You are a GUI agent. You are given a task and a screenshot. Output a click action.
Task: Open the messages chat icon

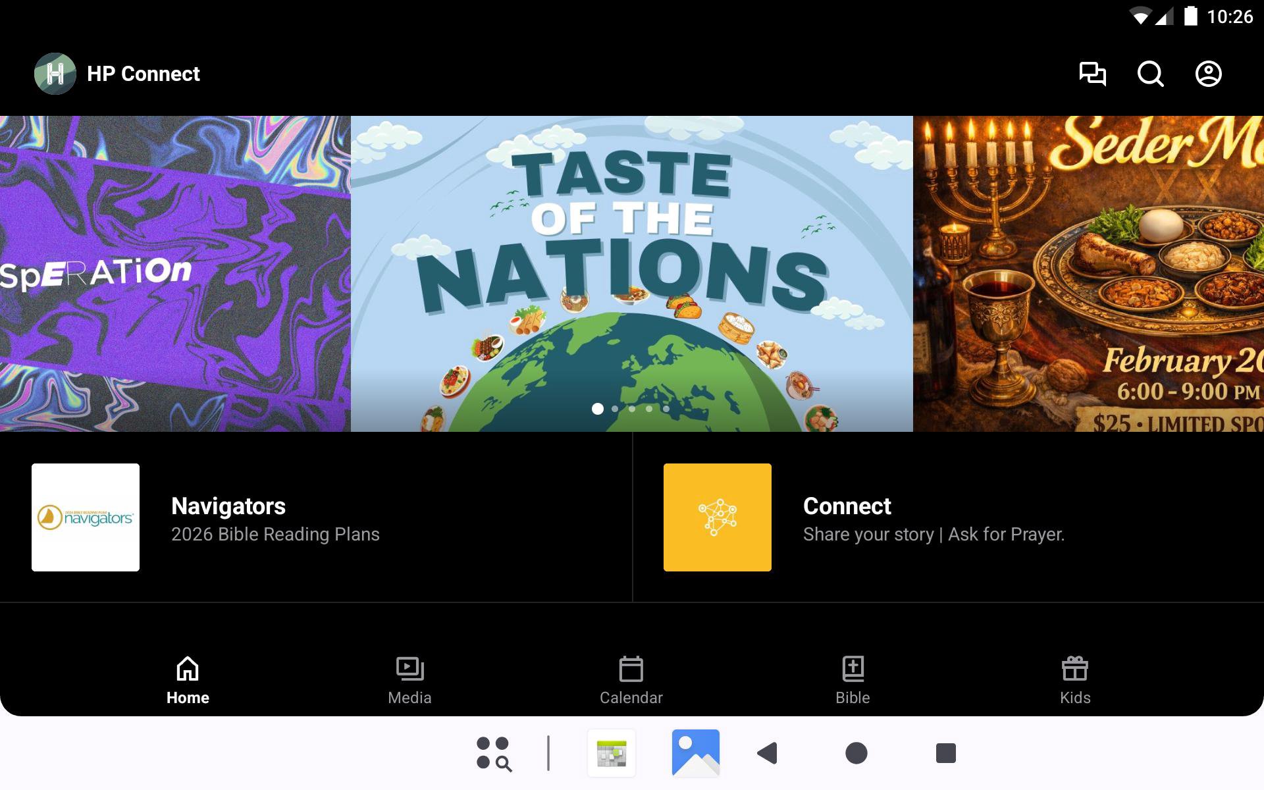pyautogui.click(x=1092, y=74)
